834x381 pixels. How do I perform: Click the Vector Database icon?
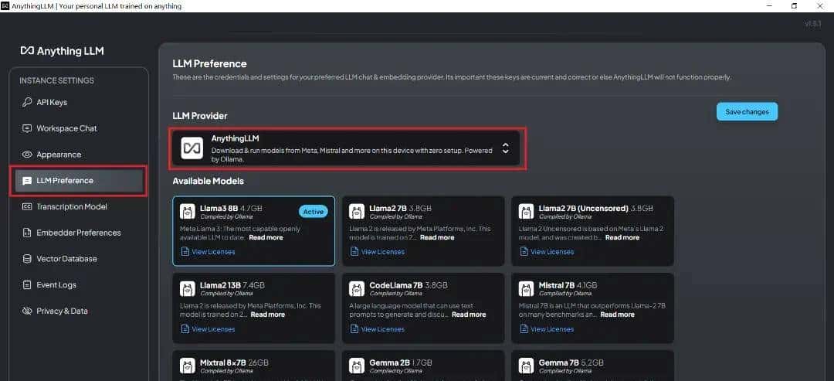(27, 259)
